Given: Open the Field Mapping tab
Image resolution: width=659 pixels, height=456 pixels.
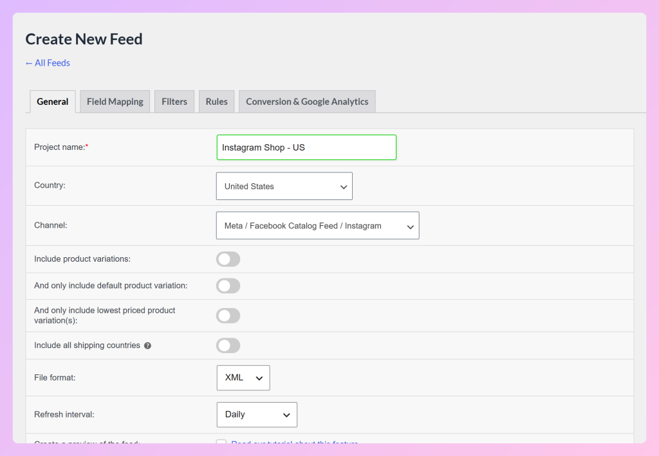Looking at the screenshot, I should pyautogui.click(x=115, y=102).
